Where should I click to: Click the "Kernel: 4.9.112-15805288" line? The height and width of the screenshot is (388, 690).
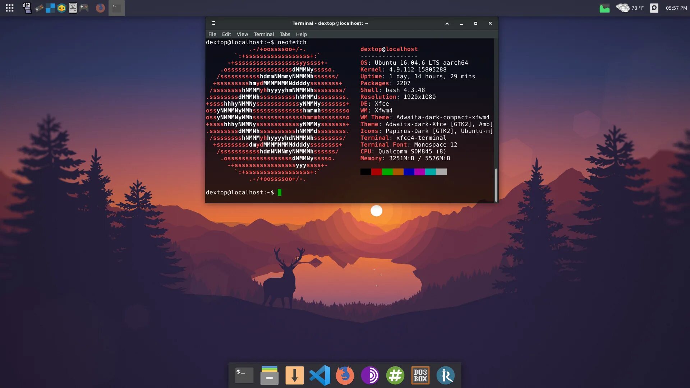point(403,70)
